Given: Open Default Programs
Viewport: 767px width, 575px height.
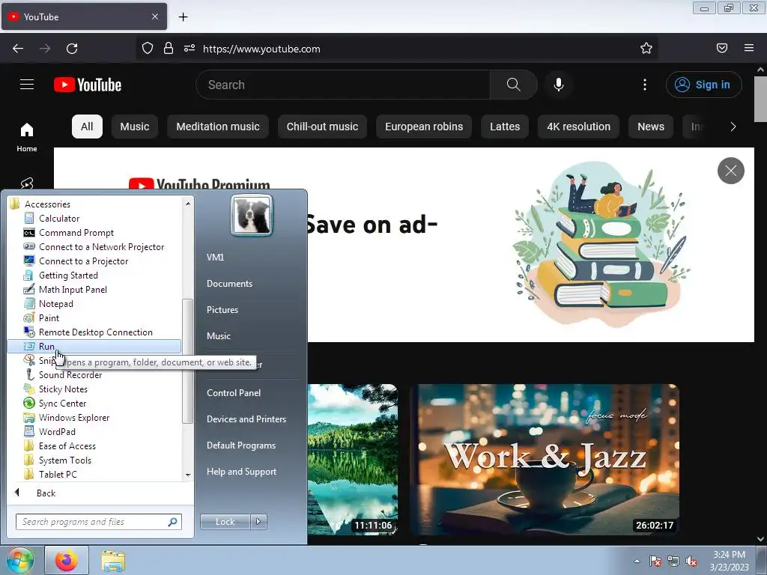Looking at the screenshot, I should point(241,445).
